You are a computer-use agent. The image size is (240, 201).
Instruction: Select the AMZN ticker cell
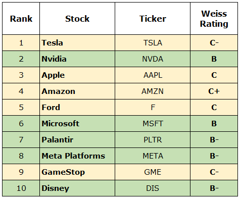tap(153, 91)
